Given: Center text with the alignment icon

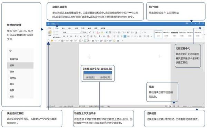Looking at the screenshot, I should (x=118, y=36).
